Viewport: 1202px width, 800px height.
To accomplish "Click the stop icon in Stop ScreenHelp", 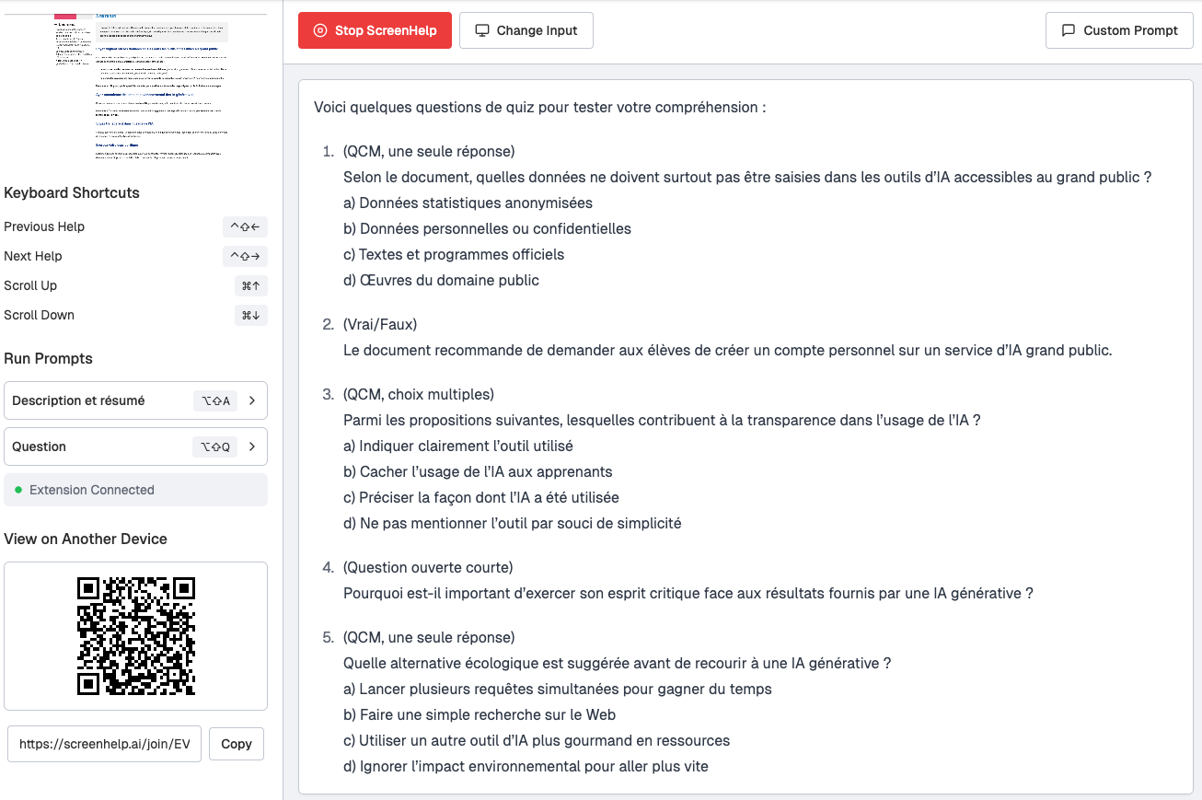I will (x=320, y=30).
